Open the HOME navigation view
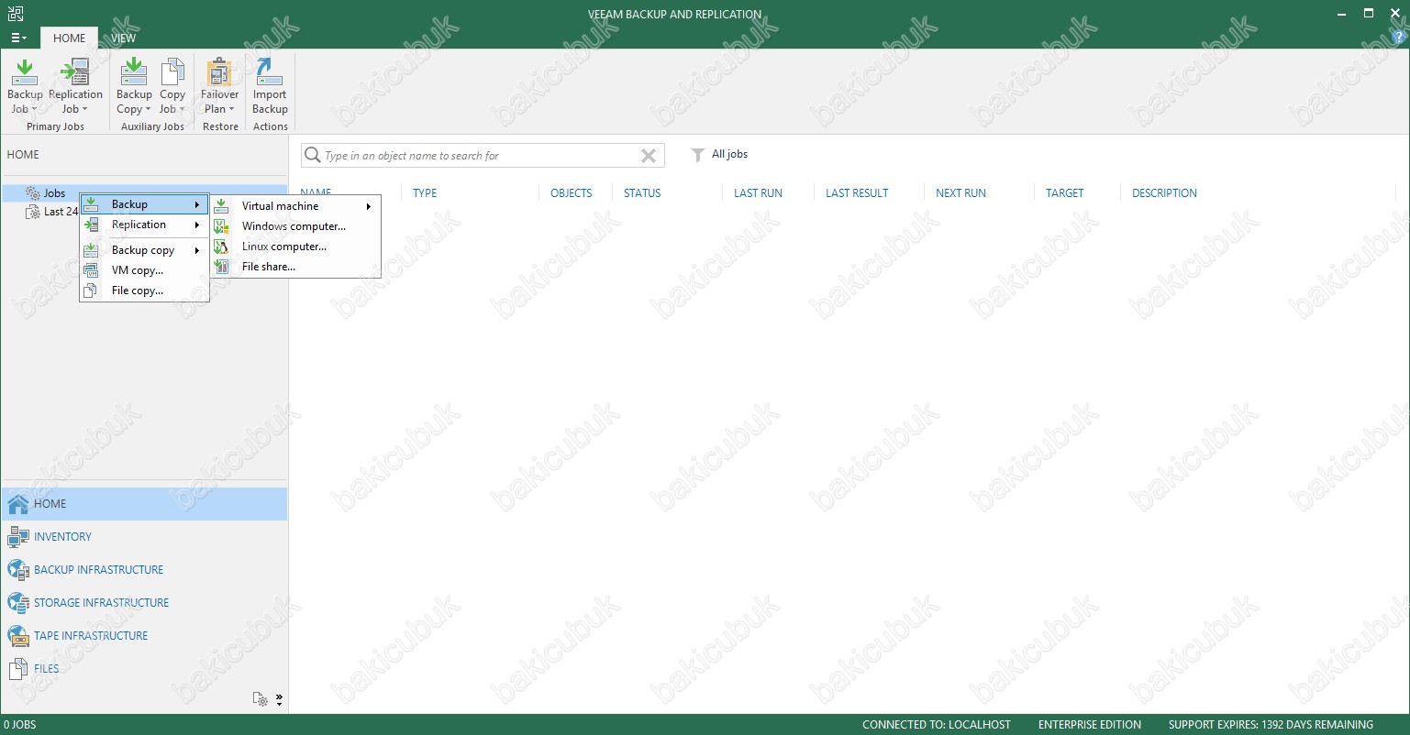The height and width of the screenshot is (735, 1410). 144,504
